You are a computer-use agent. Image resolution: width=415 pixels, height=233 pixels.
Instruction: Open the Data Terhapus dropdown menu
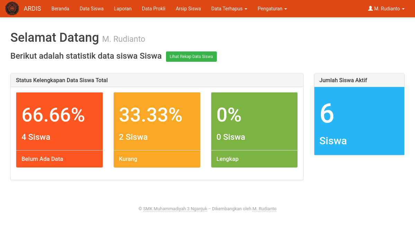(229, 9)
